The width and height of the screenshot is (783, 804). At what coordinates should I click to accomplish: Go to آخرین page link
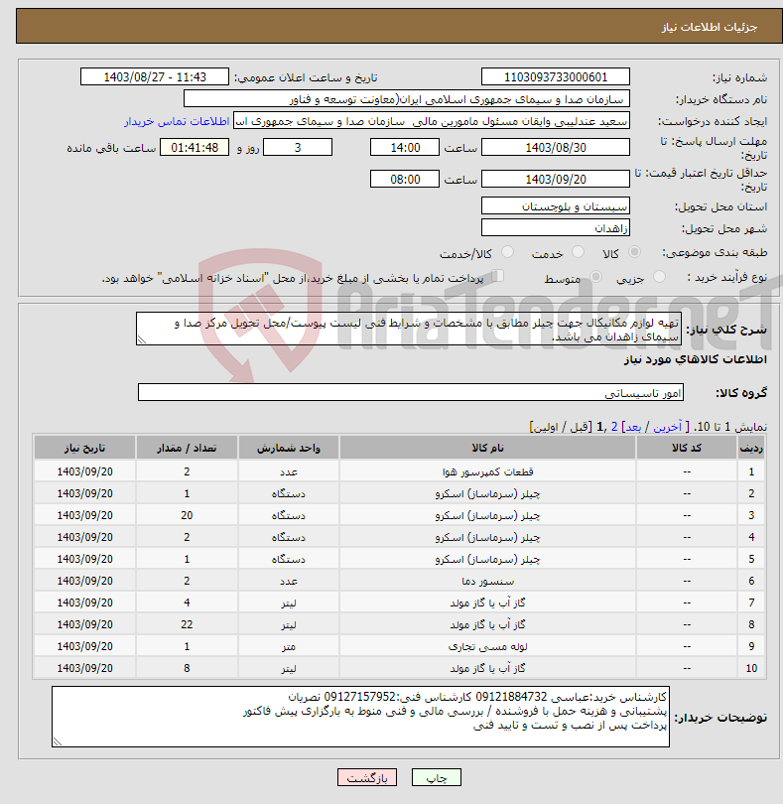pos(667,427)
